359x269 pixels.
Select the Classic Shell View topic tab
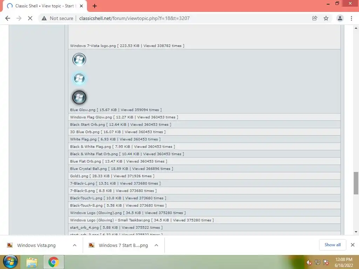[x=45, y=6]
